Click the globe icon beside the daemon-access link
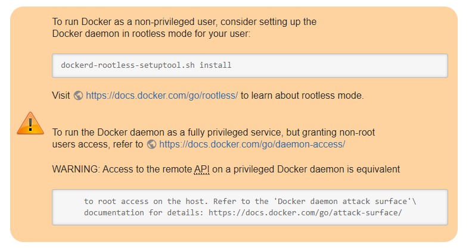This screenshot has width=475, height=248. pyautogui.click(x=151, y=144)
